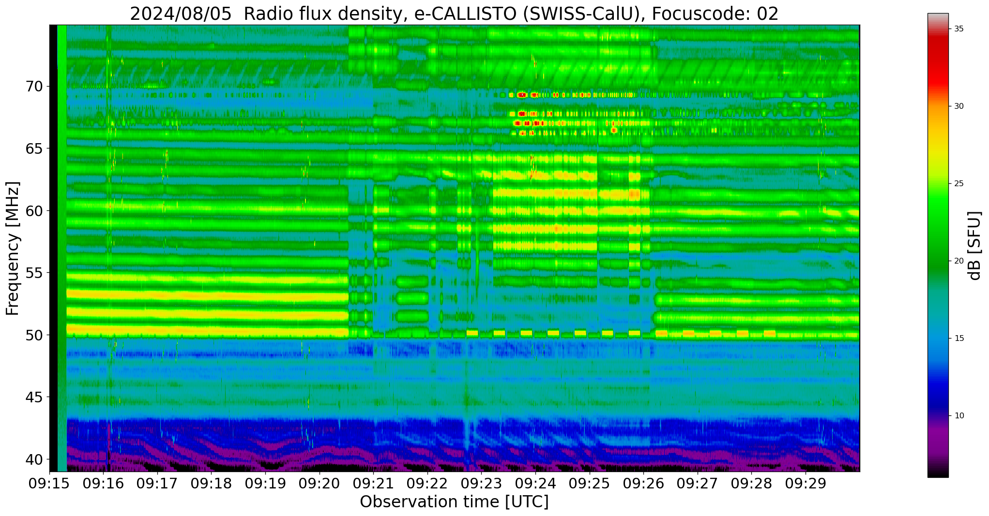
Task: Click the 09:21 time tick label
Action: coord(374,483)
